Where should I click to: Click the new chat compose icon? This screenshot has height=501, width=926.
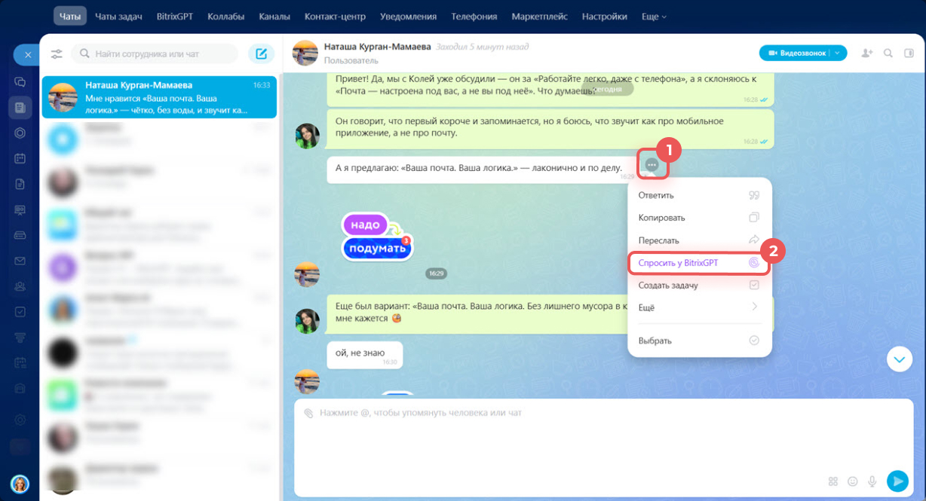point(261,53)
